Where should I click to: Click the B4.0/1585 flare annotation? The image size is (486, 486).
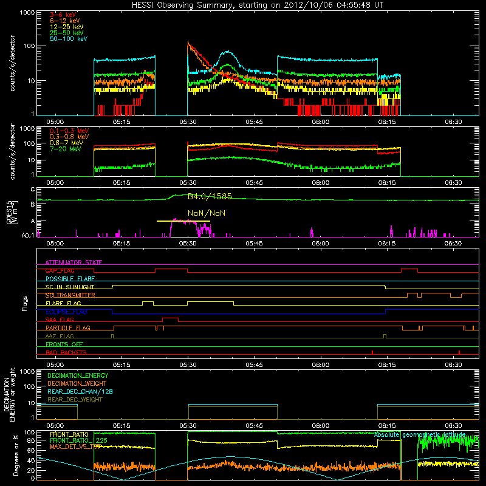[210, 196]
